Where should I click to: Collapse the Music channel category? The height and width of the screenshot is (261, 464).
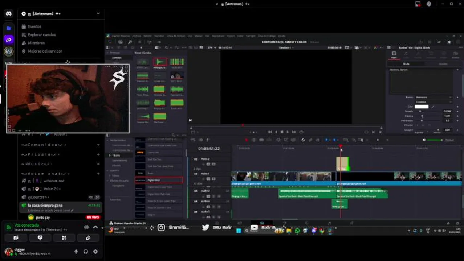pos(37,164)
